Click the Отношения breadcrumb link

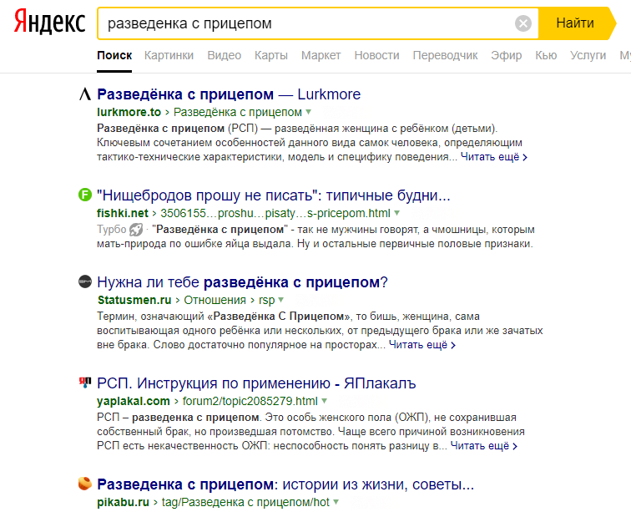(215, 300)
